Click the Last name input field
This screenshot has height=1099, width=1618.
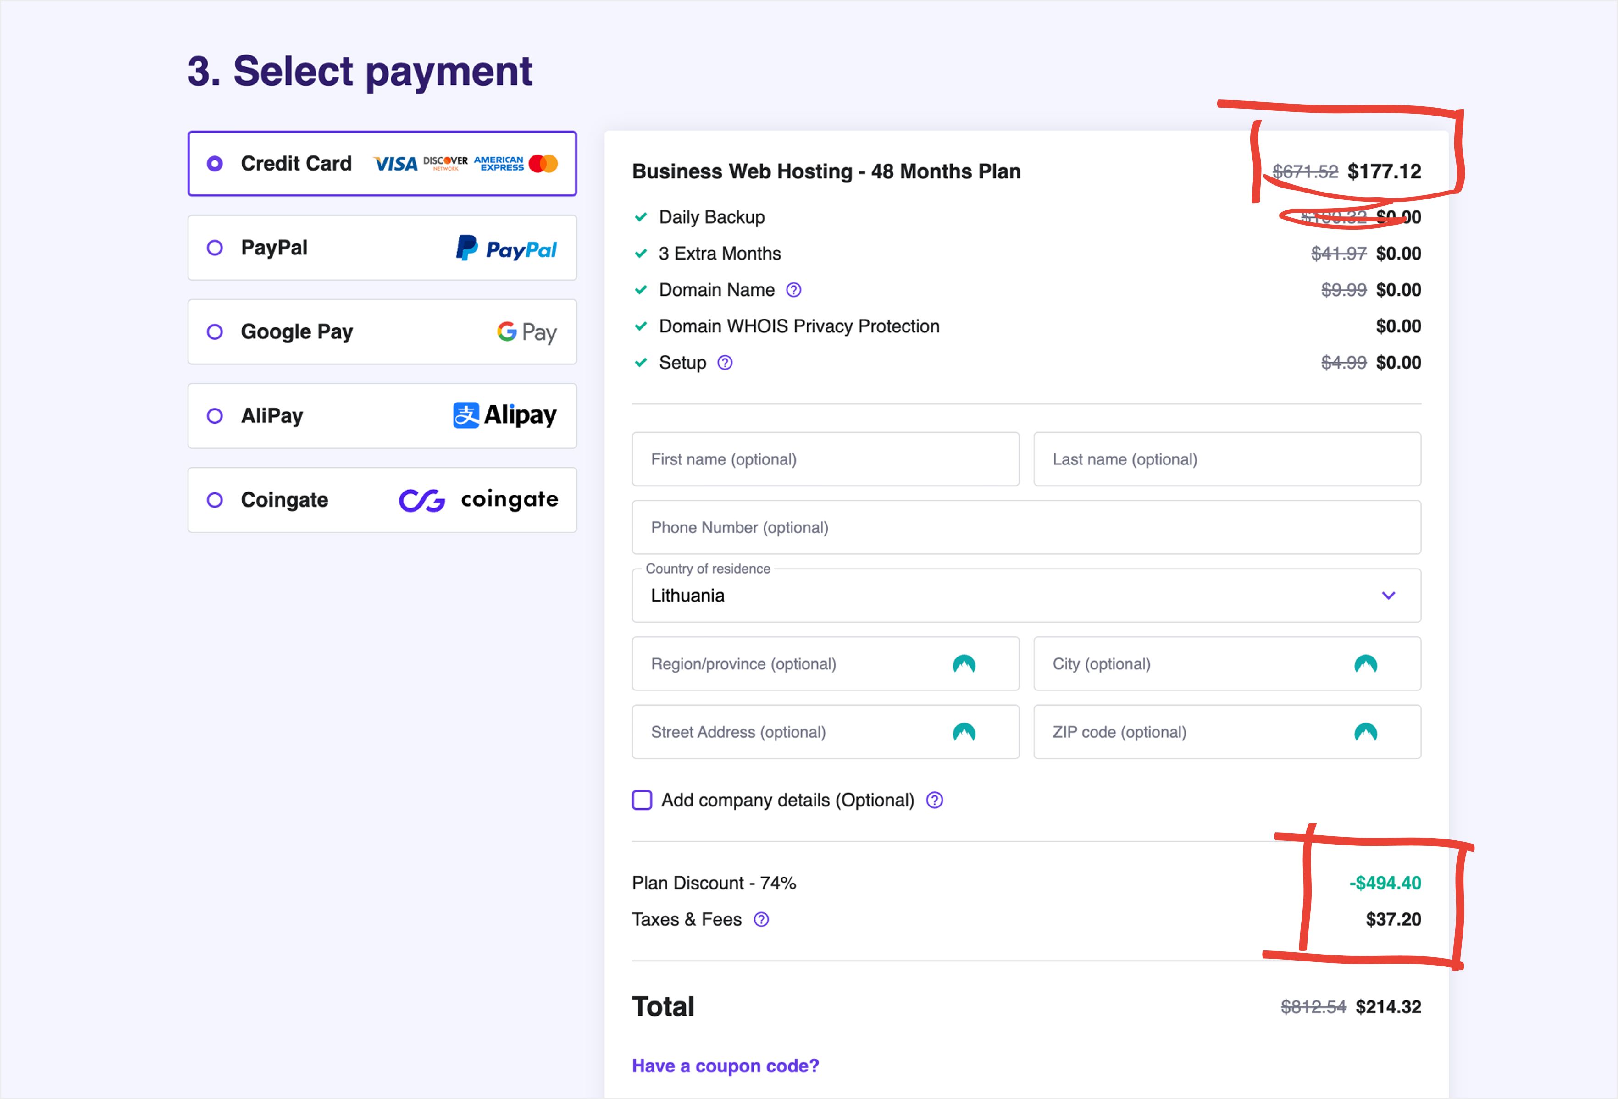[x=1226, y=459]
